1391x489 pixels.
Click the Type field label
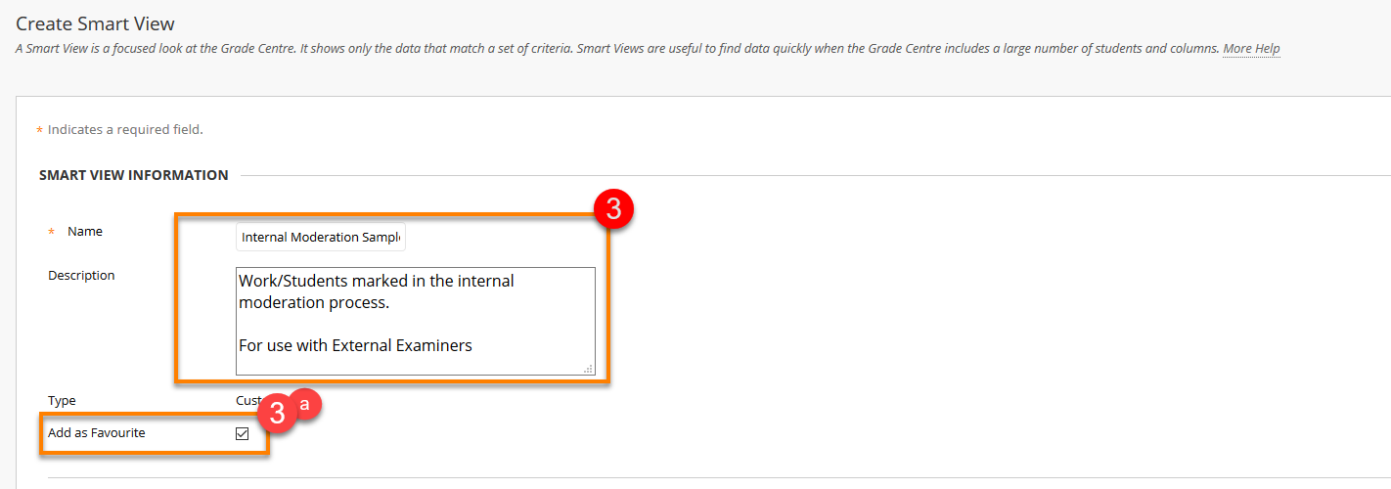coord(62,401)
